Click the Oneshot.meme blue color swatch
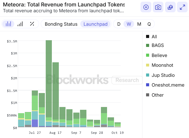The image size is (189, 138). 147,85
